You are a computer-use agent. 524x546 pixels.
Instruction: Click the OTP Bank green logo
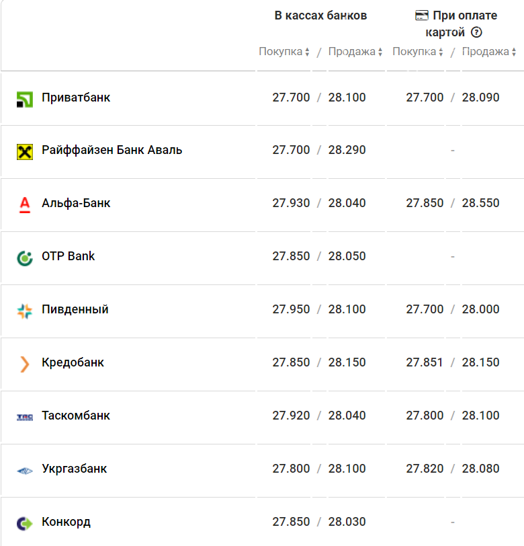(x=25, y=258)
